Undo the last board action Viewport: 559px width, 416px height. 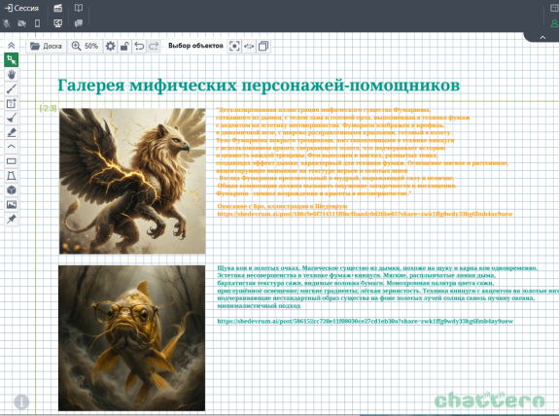(x=139, y=46)
